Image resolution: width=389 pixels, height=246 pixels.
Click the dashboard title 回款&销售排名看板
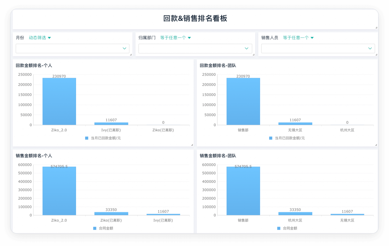click(195, 19)
